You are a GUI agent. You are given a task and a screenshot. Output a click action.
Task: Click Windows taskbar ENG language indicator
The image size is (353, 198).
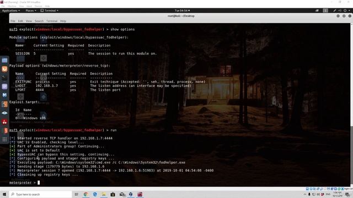click(x=328, y=195)
